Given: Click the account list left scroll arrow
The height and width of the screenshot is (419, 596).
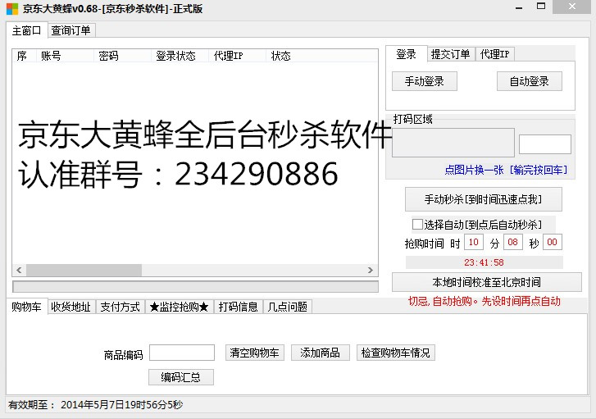Looking at the screenshot, I should click(x=19, y=270).
